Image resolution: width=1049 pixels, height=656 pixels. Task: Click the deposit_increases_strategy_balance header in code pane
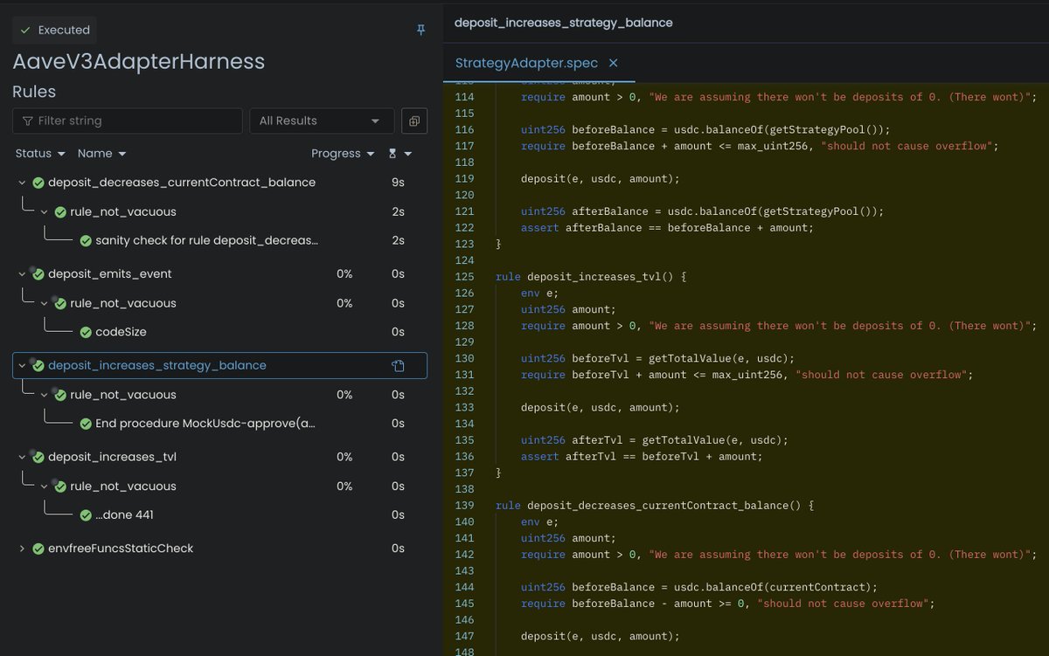tap(564, 23)
